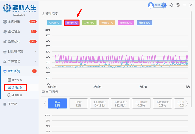Image resolution: width=195 pixels, height=134 pixels.
Task: Click the 硬件信息 info icon
Action: click(9, 95)
